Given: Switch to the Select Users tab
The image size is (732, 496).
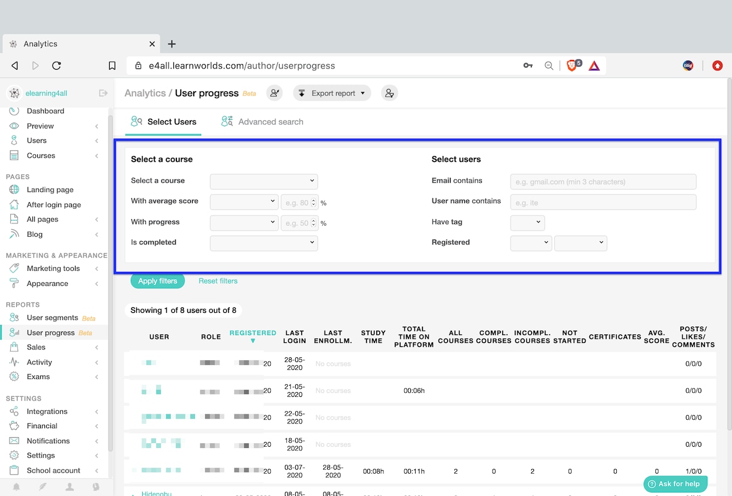Looking at the screenshot, I should coord(164,122).
